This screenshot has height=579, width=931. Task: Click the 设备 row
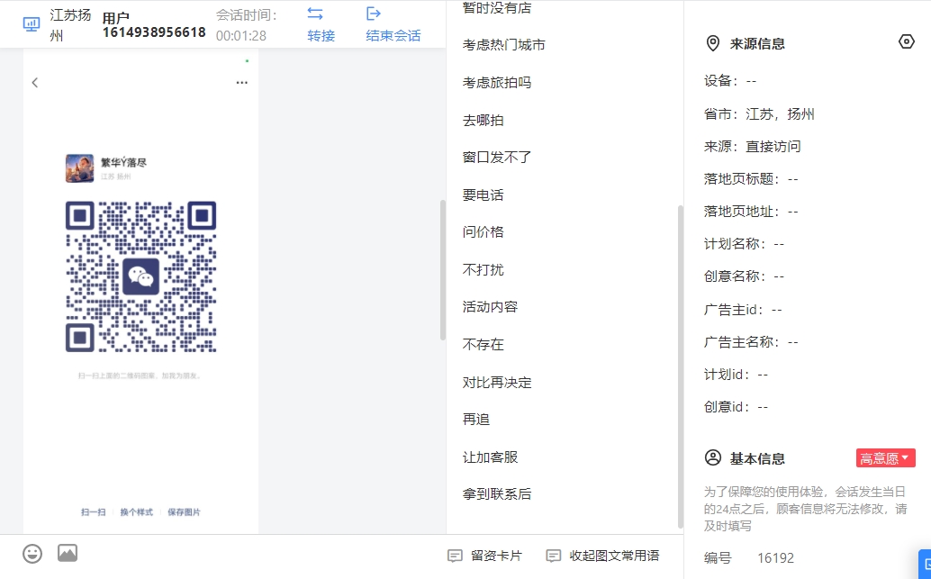[730, 81]
